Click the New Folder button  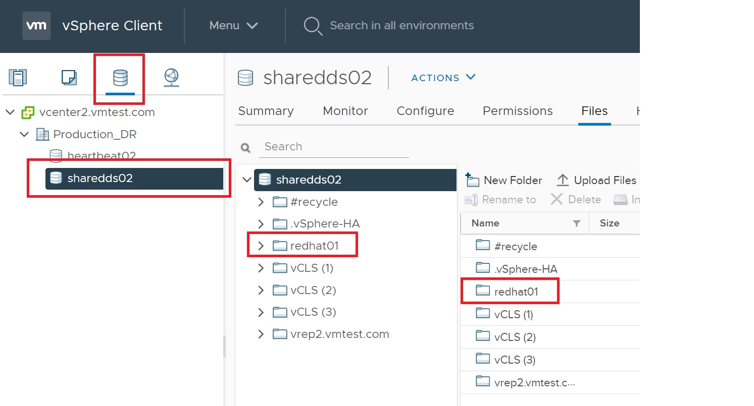tap(504, 180)
